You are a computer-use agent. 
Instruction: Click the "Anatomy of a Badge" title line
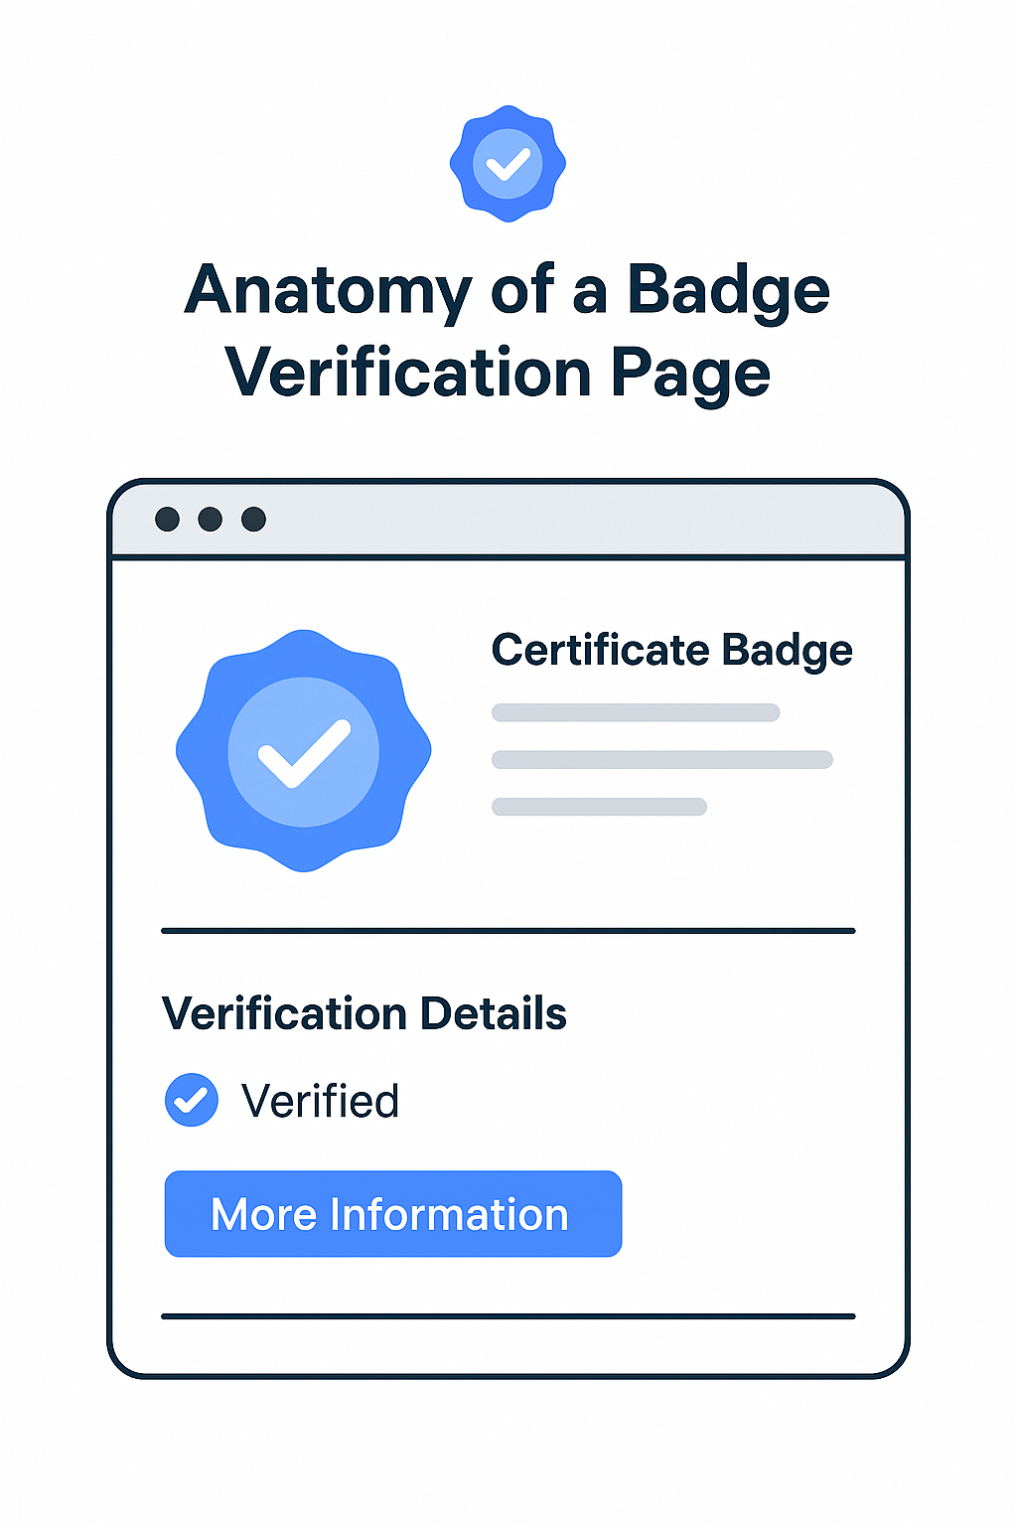coord(508,290)
